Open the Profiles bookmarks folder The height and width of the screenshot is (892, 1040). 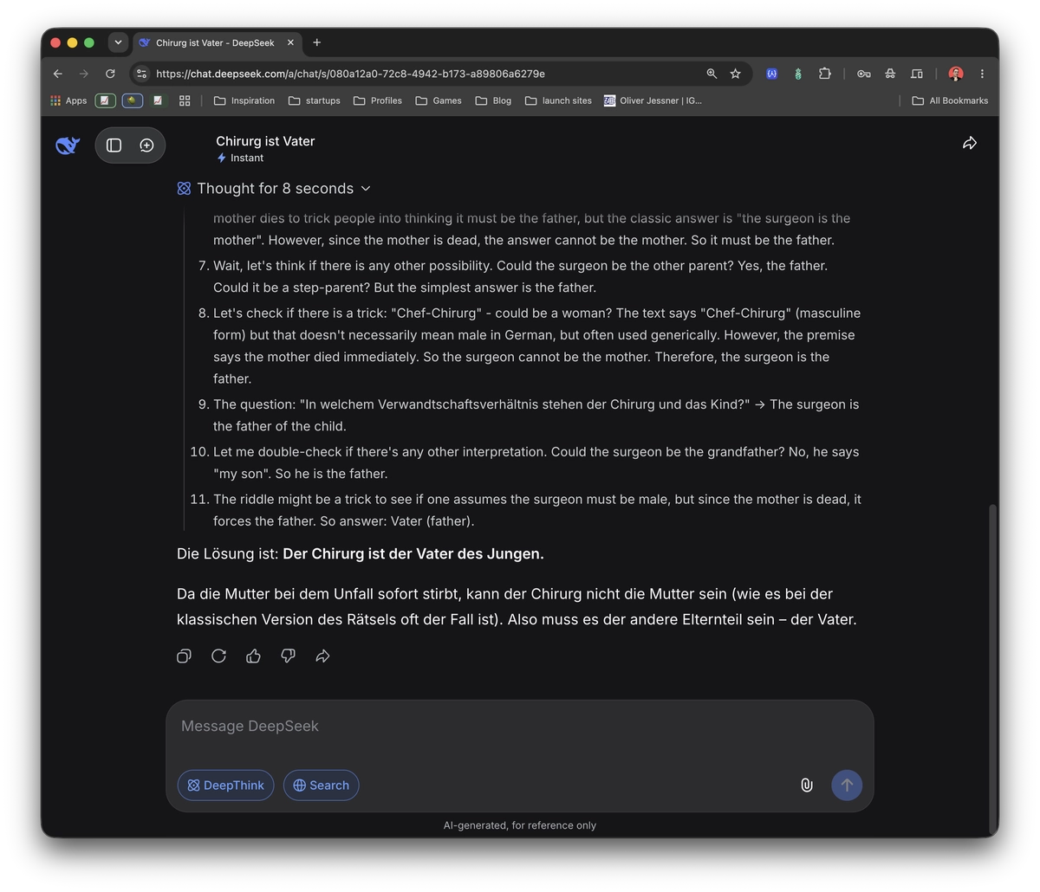tap(378, 100)
